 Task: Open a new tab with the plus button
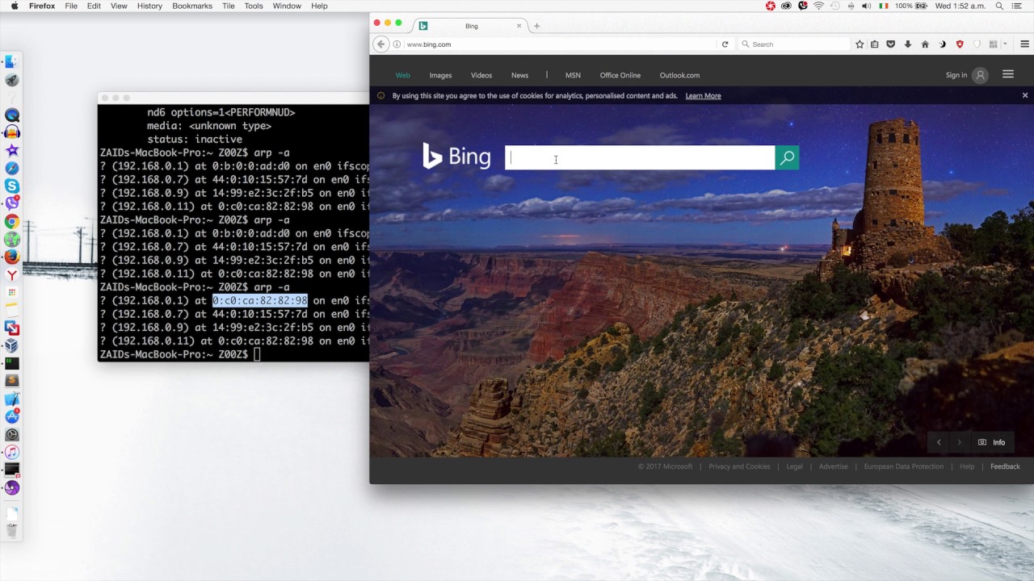pos(536,26)
